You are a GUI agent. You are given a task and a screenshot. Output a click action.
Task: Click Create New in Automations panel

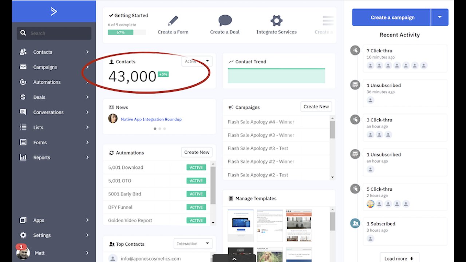[x=197, y=152]
